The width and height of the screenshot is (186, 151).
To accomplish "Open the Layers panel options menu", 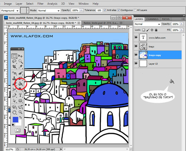I will coord(183,19).
